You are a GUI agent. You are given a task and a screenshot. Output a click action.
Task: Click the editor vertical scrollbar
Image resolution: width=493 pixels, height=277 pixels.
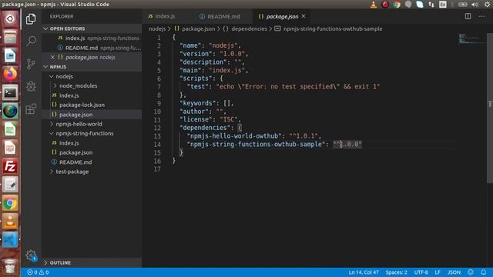click(490, 108)
